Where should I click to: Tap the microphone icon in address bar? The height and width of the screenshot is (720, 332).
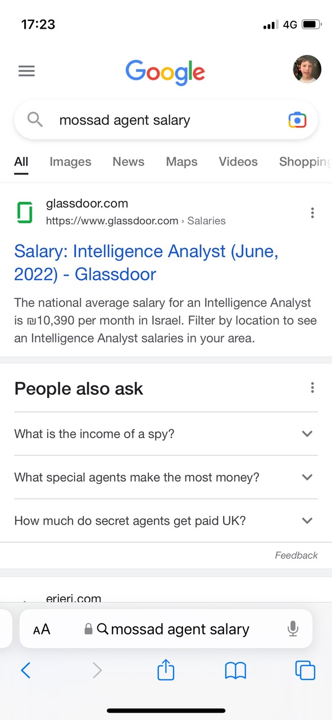point(293,629)
